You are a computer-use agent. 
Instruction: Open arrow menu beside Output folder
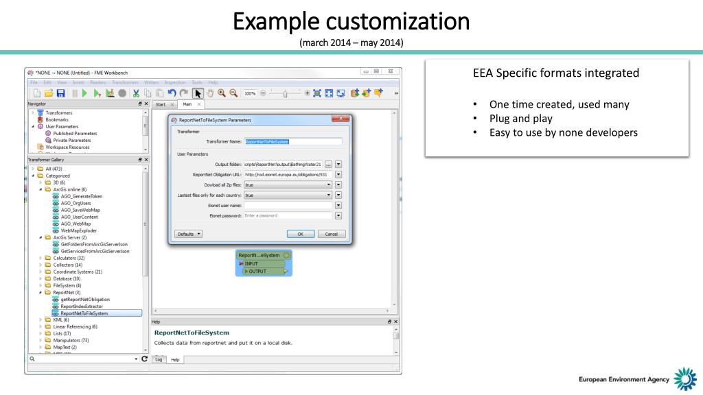click(338, 165)
